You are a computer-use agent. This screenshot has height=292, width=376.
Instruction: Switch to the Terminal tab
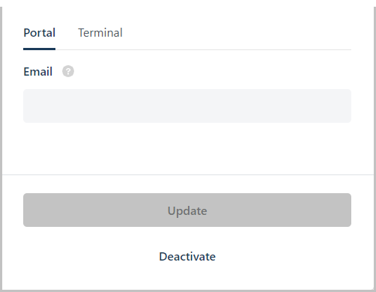click(100, 33)
